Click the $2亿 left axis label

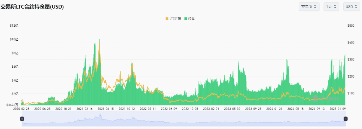tap(15, 94)
